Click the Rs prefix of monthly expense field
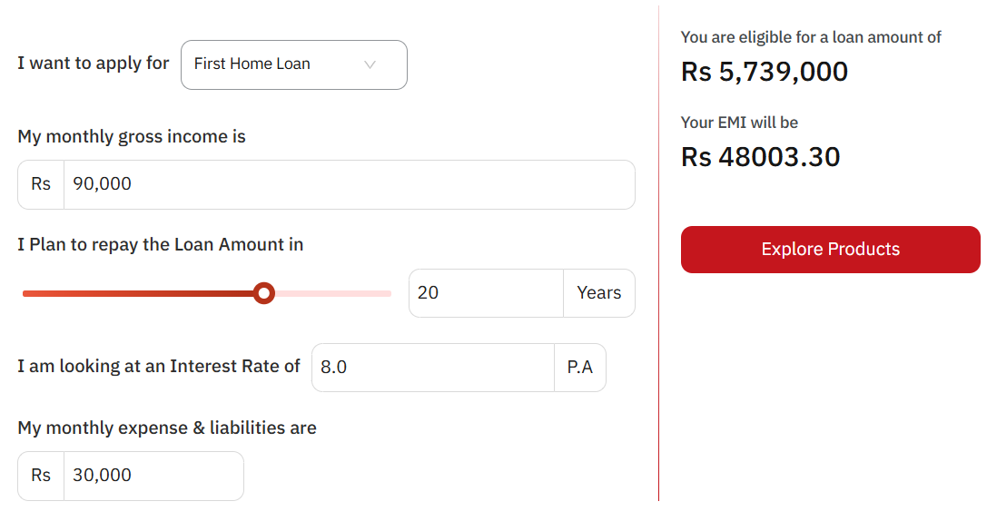987x531 pixels. (41, 476)
